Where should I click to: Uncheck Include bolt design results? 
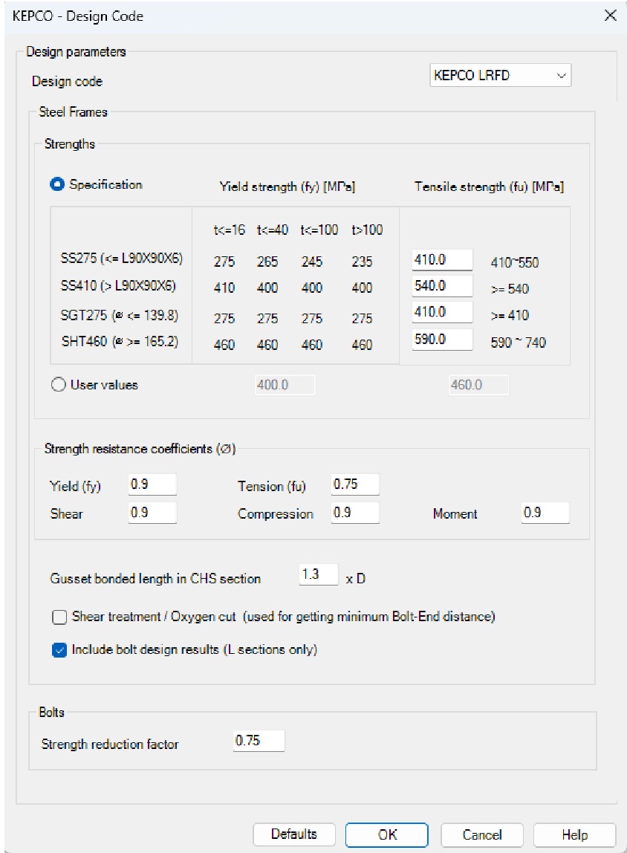[59, 649]
